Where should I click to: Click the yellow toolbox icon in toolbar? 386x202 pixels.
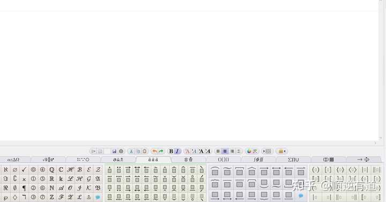(x=281, y=151)
